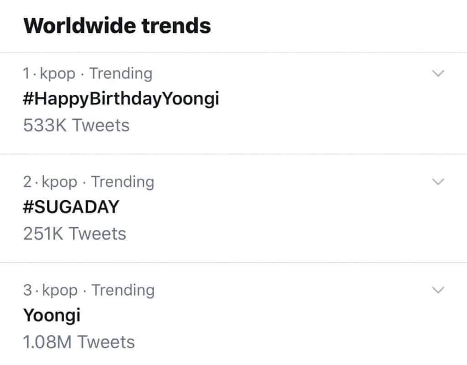
Task: Click the "1 · kpop · Trending" label
Action: pyautogui.click(x=88, y=73)
